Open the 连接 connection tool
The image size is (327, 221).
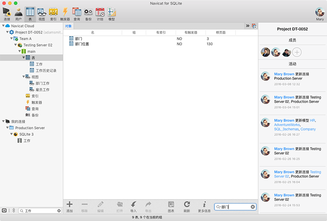pos(7,14)
